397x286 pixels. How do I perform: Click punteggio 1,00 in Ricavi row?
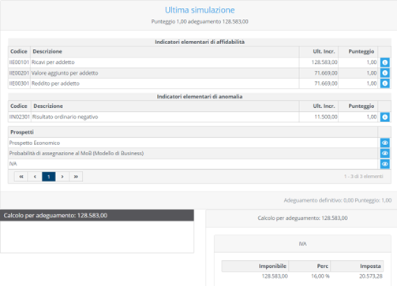point(372,62)
